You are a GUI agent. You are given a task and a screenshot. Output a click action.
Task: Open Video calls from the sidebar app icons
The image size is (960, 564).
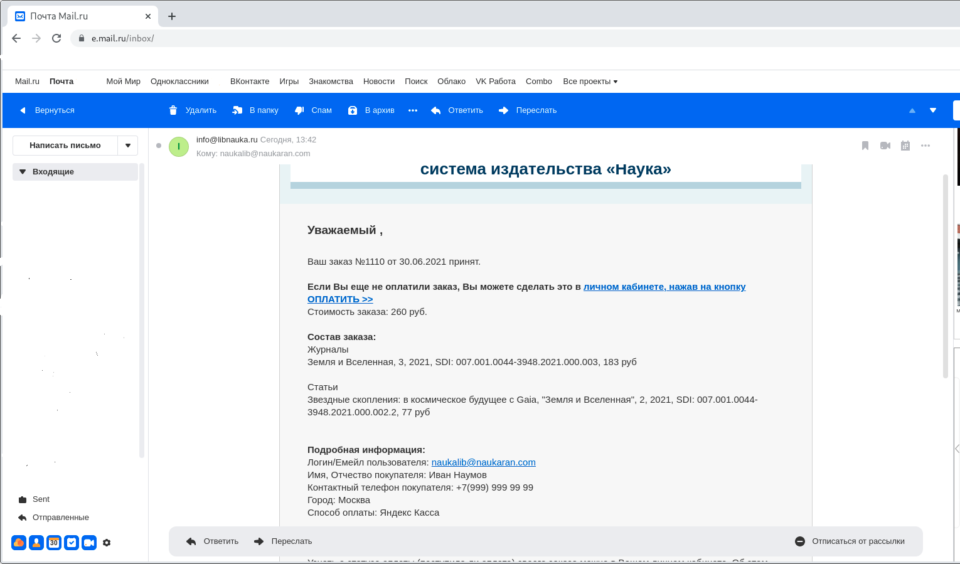(x=89, y=543)
